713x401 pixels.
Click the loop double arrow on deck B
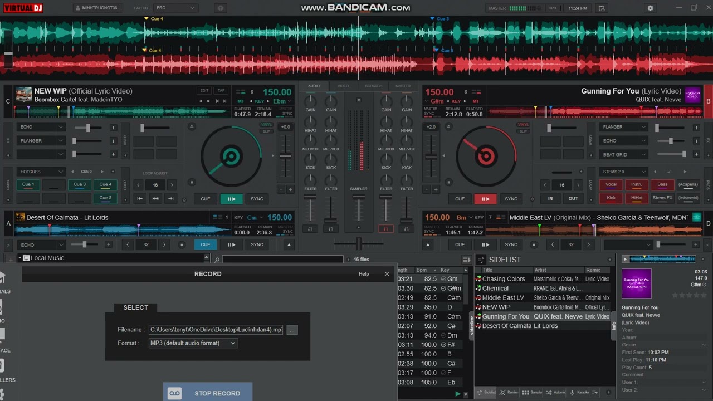coord(578,185)
